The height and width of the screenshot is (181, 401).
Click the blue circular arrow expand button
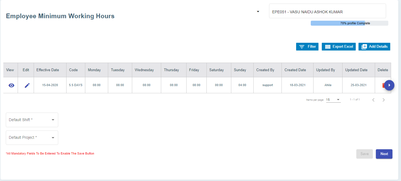389,85
